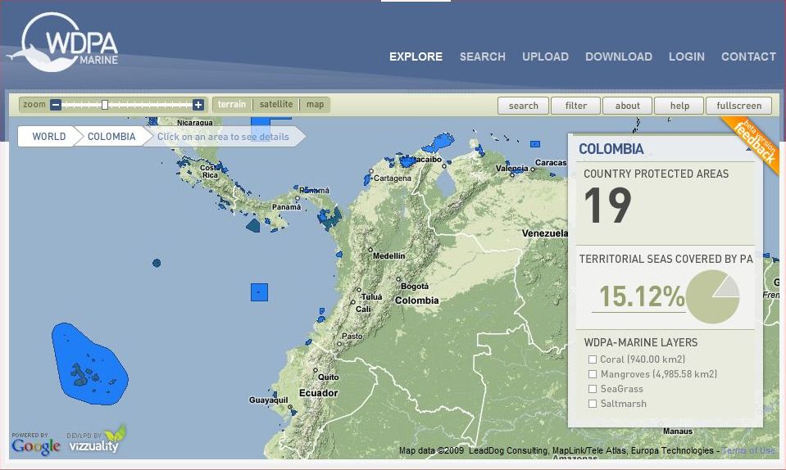Enable the Coral layer checkbox
This screenshot has height=470, width=786.
pos(593,359)
